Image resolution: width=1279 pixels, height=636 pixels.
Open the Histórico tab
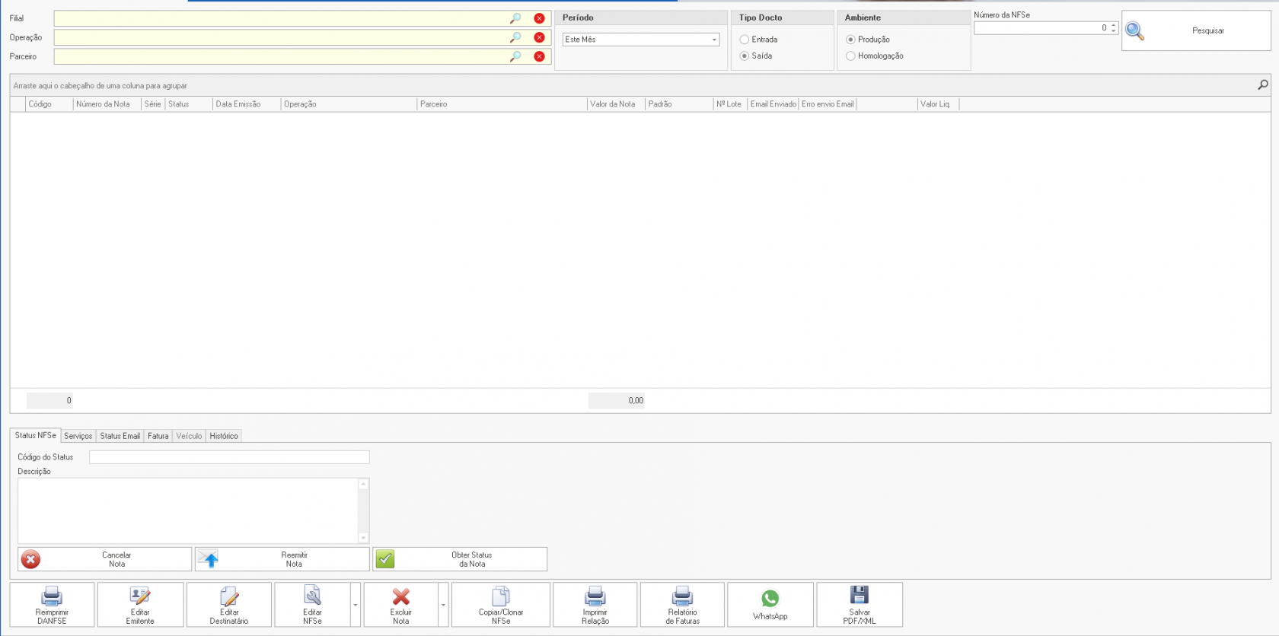tap(224, 436)
